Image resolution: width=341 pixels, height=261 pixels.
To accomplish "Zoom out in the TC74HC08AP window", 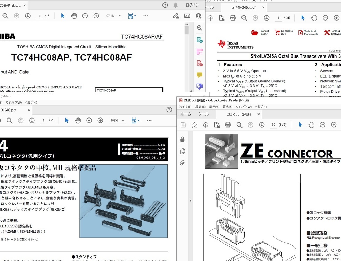I will point(85,16).
